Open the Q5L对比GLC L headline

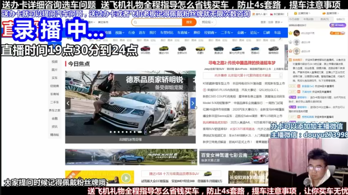(x=268, y=90)
